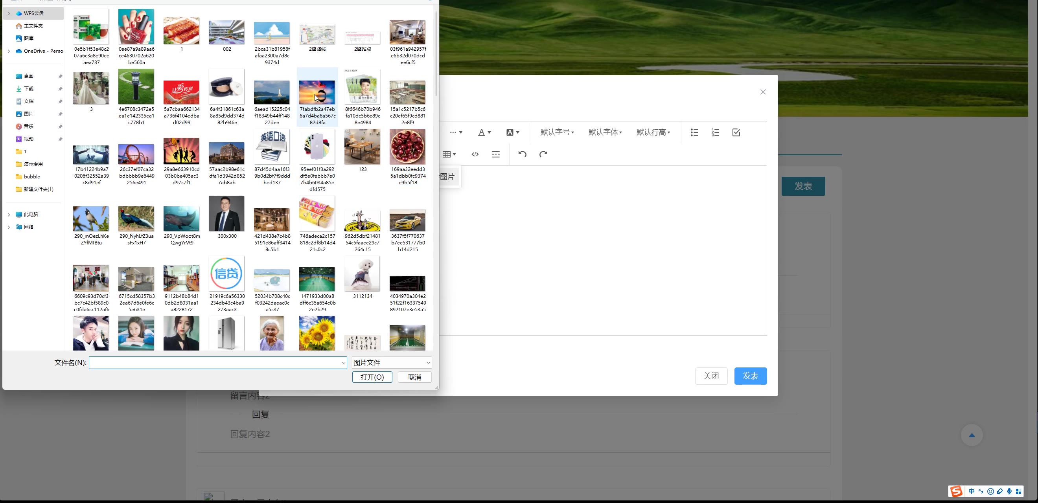Select 下载 folder in navigation pane
The width and height of the screenshot is (1038, 503).
click(29, 88)
